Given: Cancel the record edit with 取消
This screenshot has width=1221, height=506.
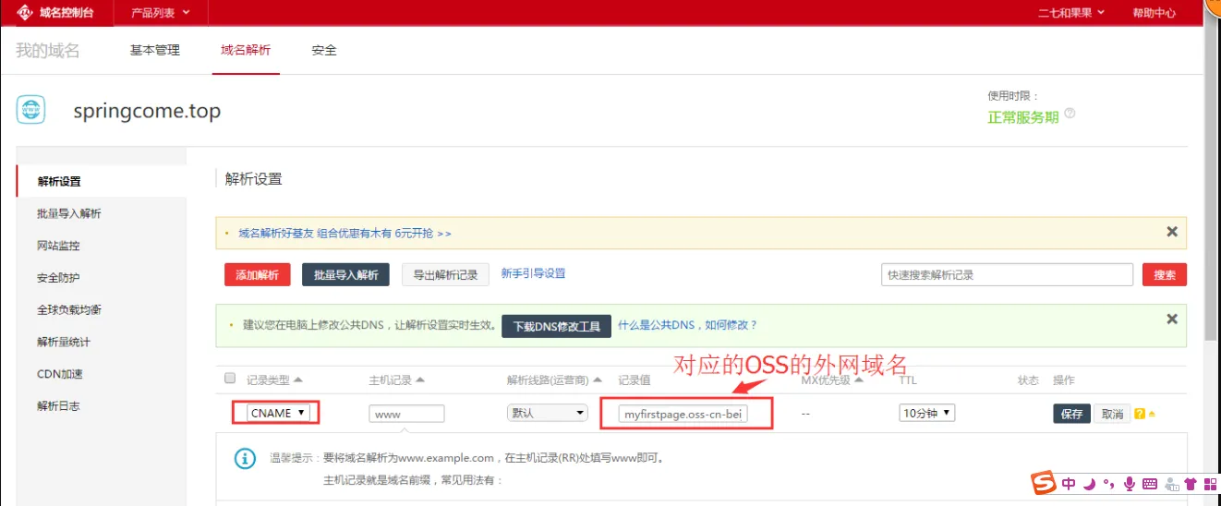Looking at the screenshot, I should [x=1112, y=414].
